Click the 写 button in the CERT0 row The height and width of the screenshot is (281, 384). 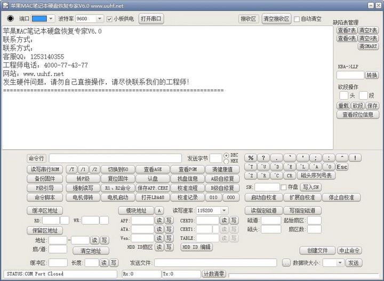(x=234, y=220)
